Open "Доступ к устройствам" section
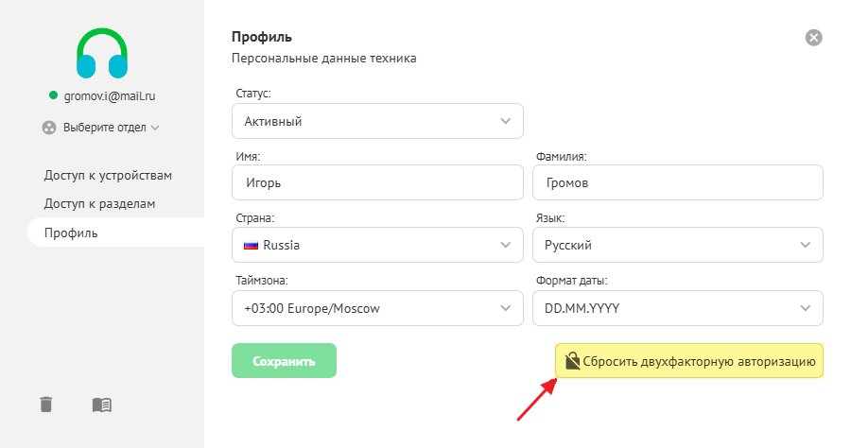851x448 pixels. 108,175
